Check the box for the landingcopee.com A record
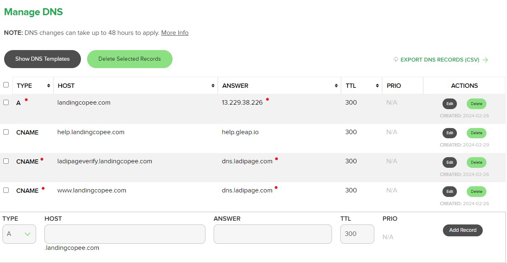 [x=6, y=103]
